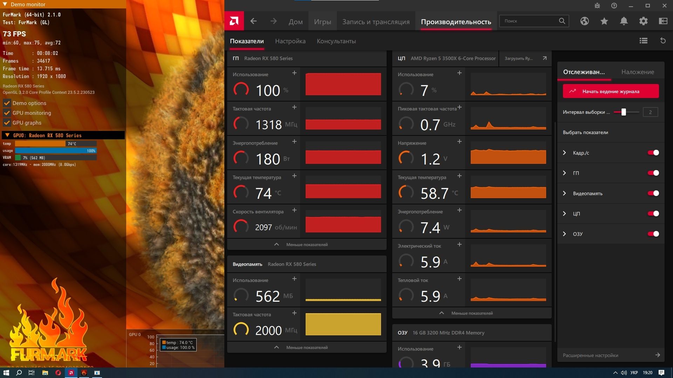Toggle ЦП tracking switch
Image resolution: width=673 pixels, height=378 pixels.
tap(653, 213)
